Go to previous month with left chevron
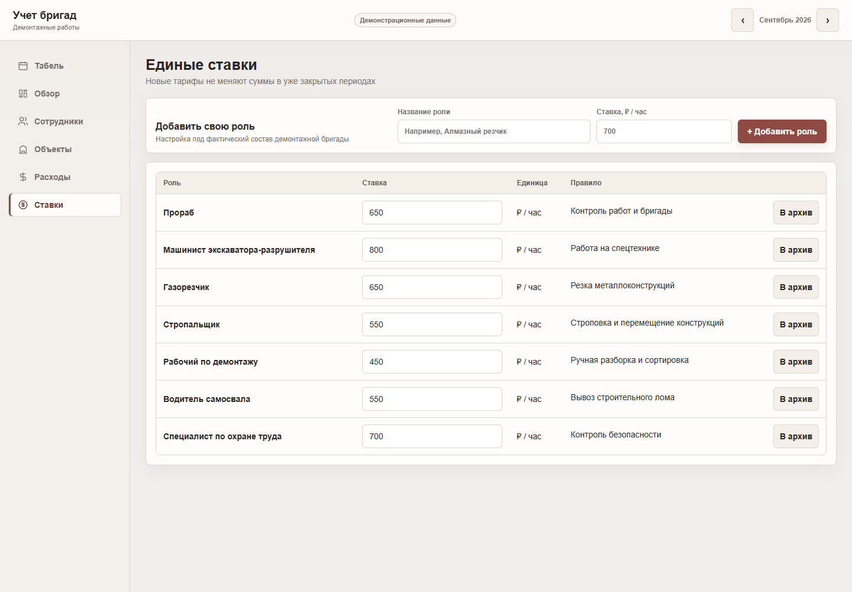The width and height of the screenshot is (852, 592). click(743, 20)
